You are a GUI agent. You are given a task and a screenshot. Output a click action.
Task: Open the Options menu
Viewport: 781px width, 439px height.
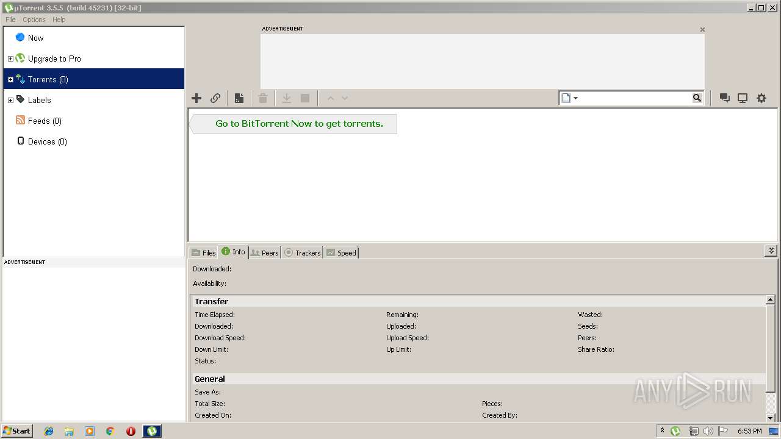pos(34,20)
